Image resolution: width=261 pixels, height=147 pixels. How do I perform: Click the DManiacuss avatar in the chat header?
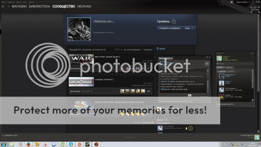coord(162,64)
